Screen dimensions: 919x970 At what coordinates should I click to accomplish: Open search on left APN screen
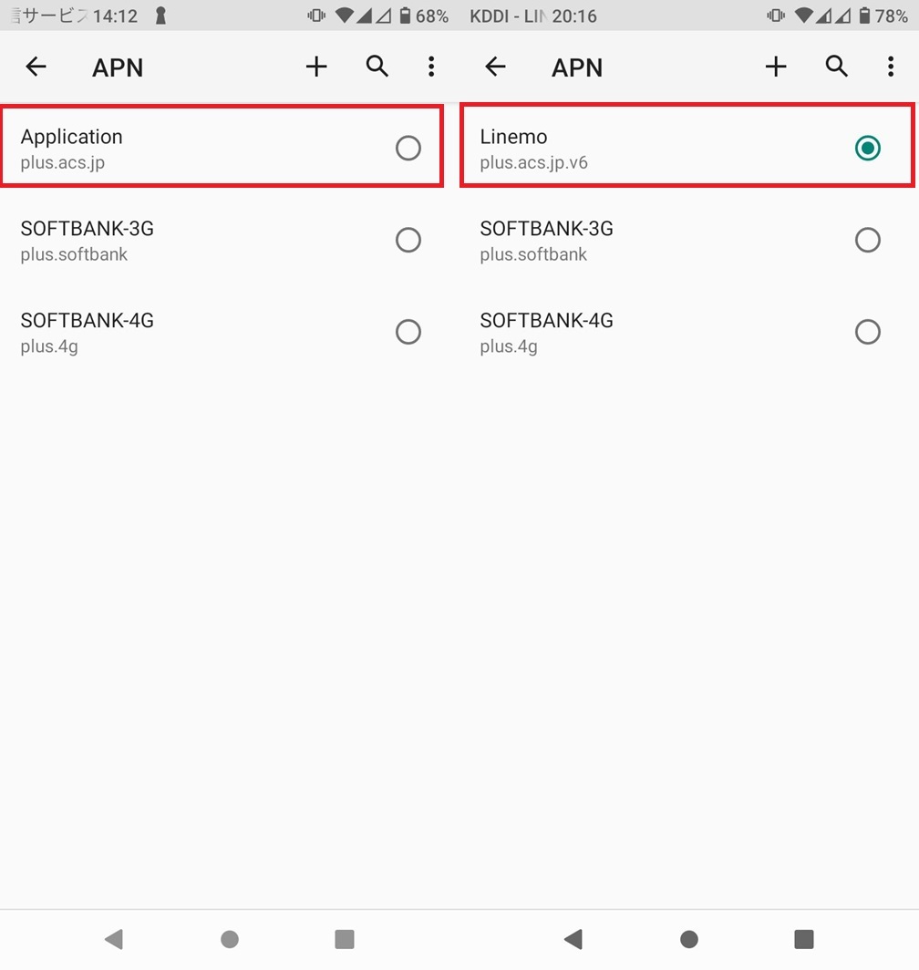(377, 67)
